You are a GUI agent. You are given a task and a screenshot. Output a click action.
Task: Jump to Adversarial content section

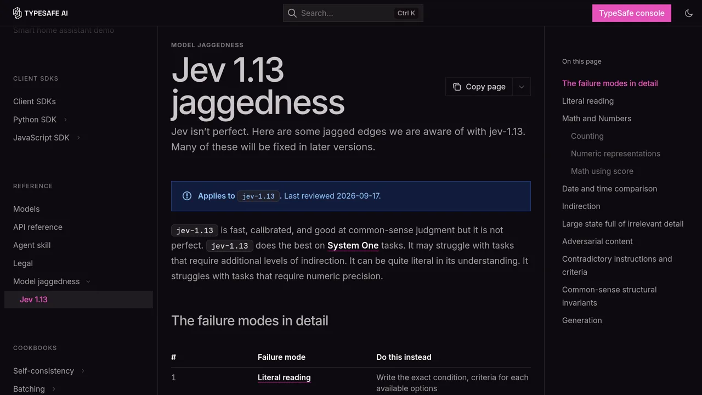pyautogui.click(x=597, y=241)
